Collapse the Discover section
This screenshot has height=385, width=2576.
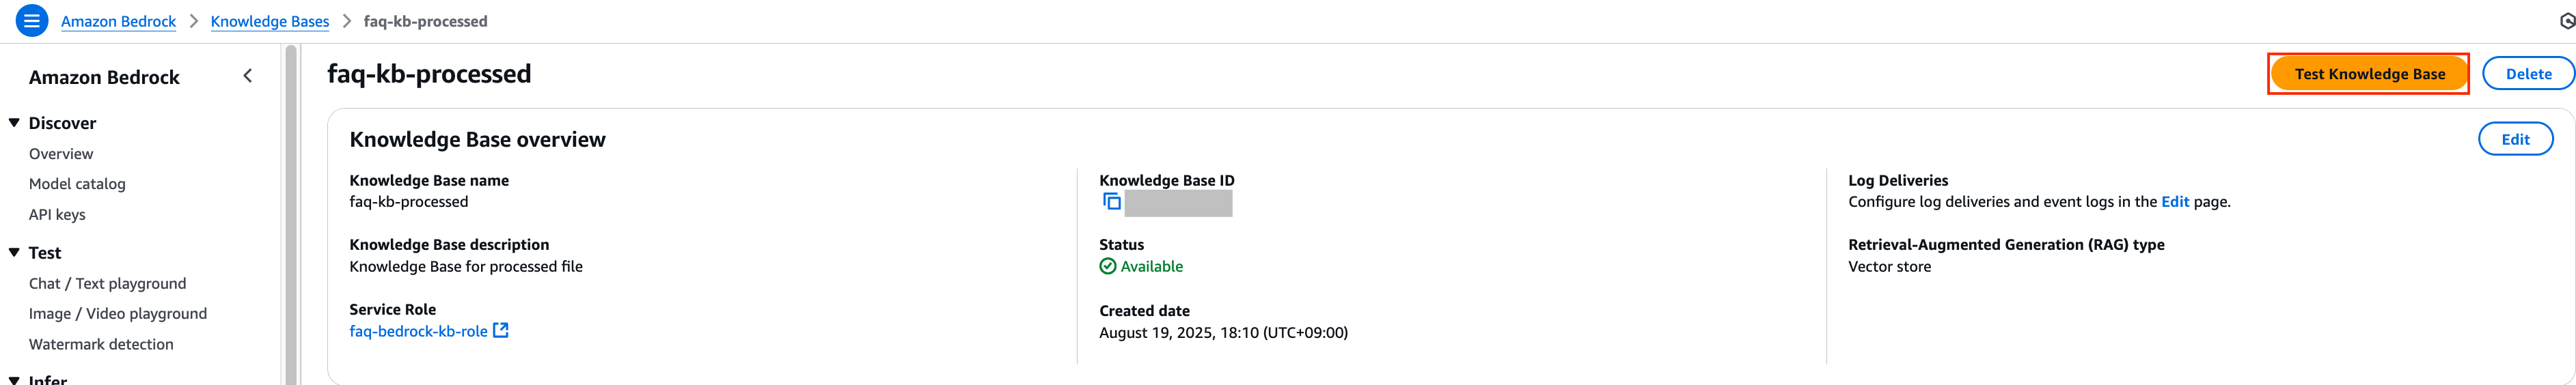14,123
